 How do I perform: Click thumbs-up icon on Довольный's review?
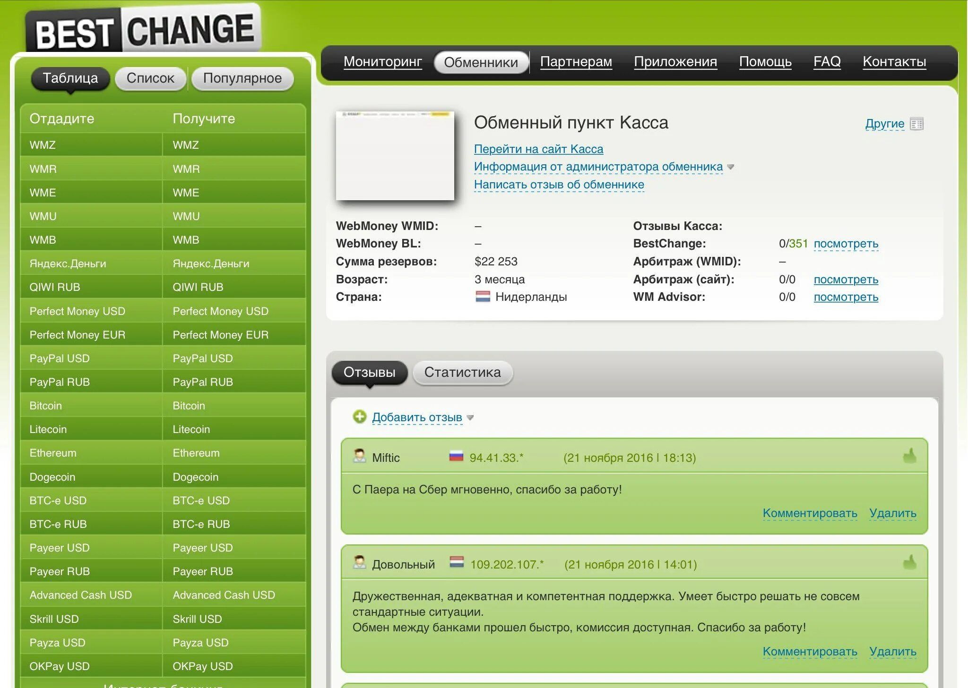[909, 562]
